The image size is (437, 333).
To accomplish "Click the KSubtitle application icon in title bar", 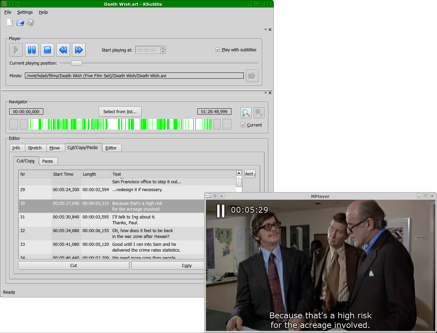I will click(4, 4).
